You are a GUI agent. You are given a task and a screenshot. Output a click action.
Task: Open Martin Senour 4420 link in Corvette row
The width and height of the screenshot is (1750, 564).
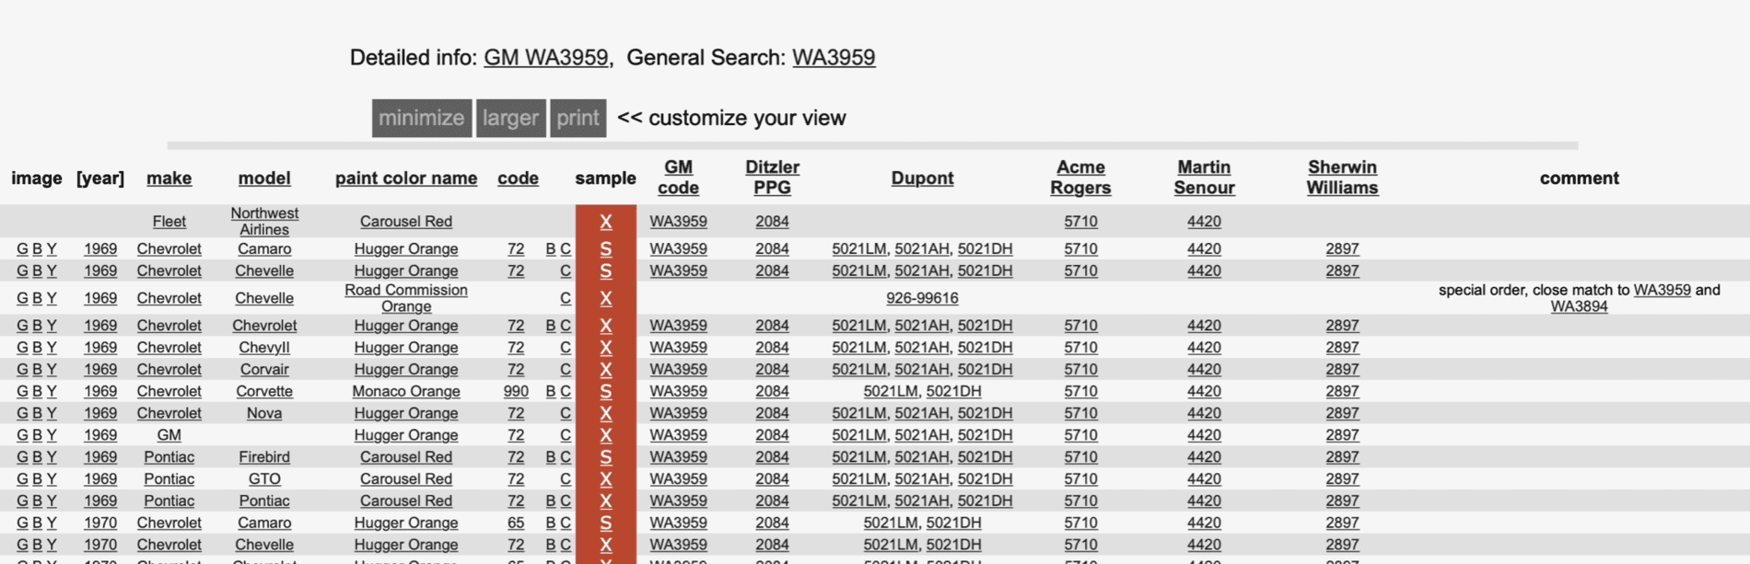1204,391
